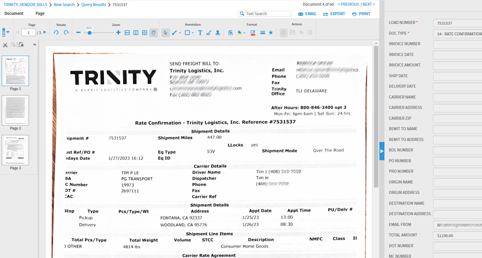
Task: Open the thumbnail view options dropdown
Action: point(6,32)
